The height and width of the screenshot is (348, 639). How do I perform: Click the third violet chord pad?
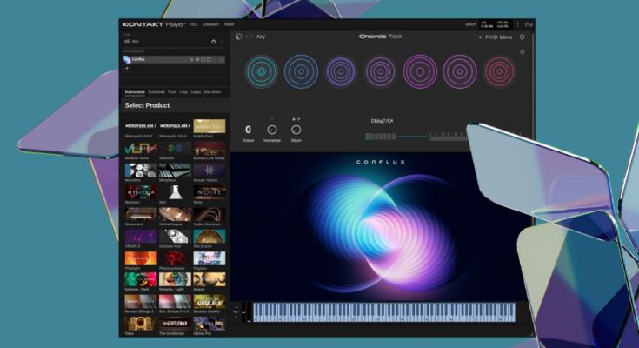[340, 72]
